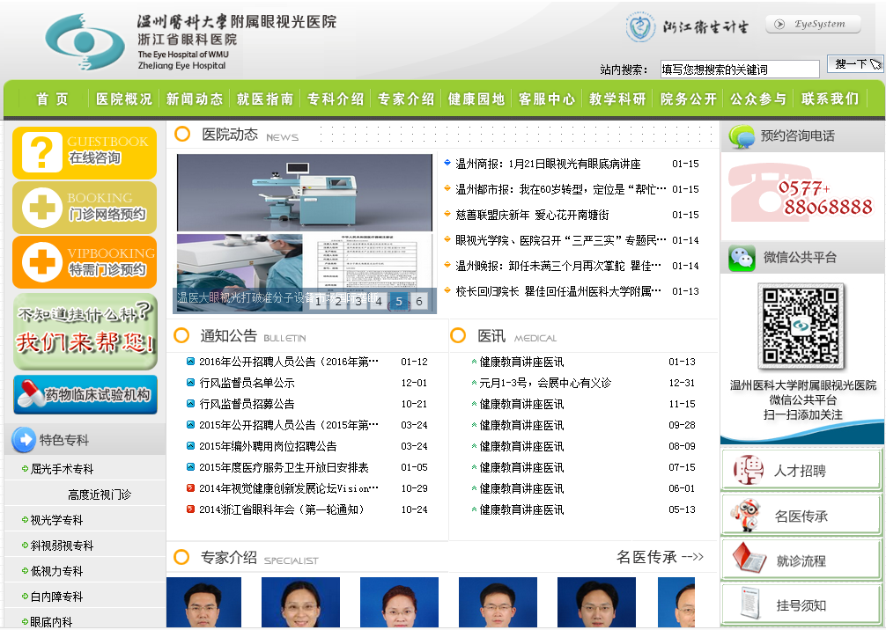886x630 pixels.
Task: Open 公众参与 navigation item
Action: 759,99
